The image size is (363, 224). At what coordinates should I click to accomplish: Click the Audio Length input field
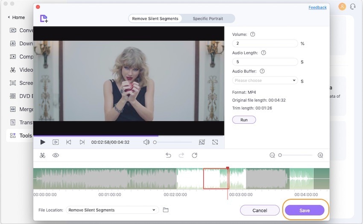[x=265, y=62]
